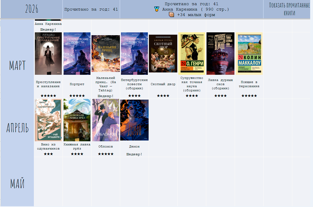Select the МАРТ month label
This screenshot has height=207, width=313.
pyautogui.click(x=17, y=65)
